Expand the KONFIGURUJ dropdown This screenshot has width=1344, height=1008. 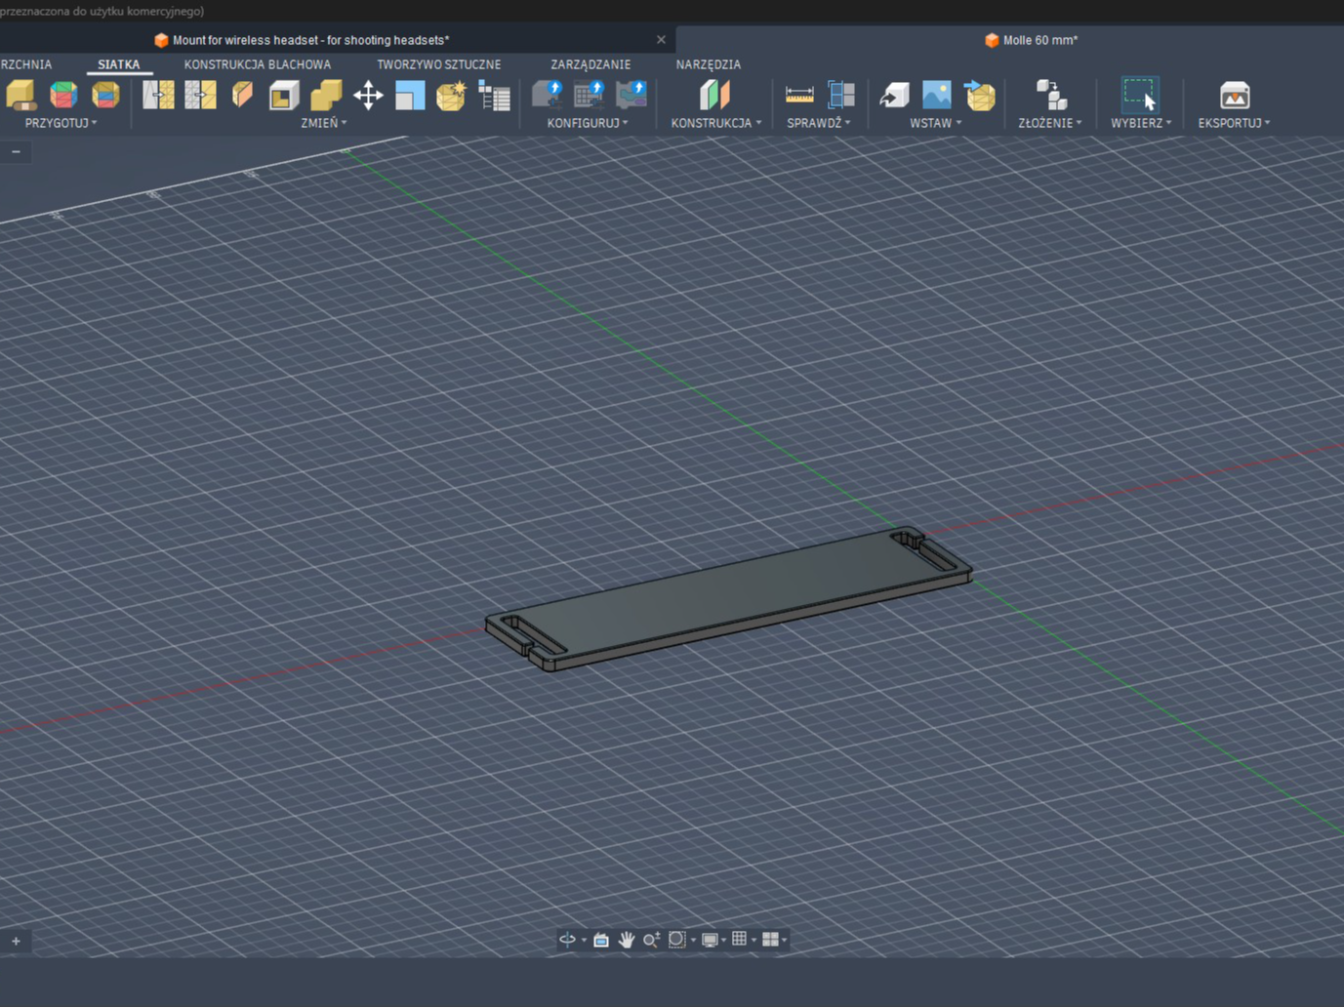click(x=588, y=123)
